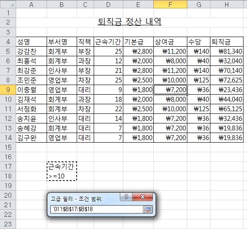Click the 퇴직금 value ₩65,125
The image size is (247, 229).
(x=227, y=109)
